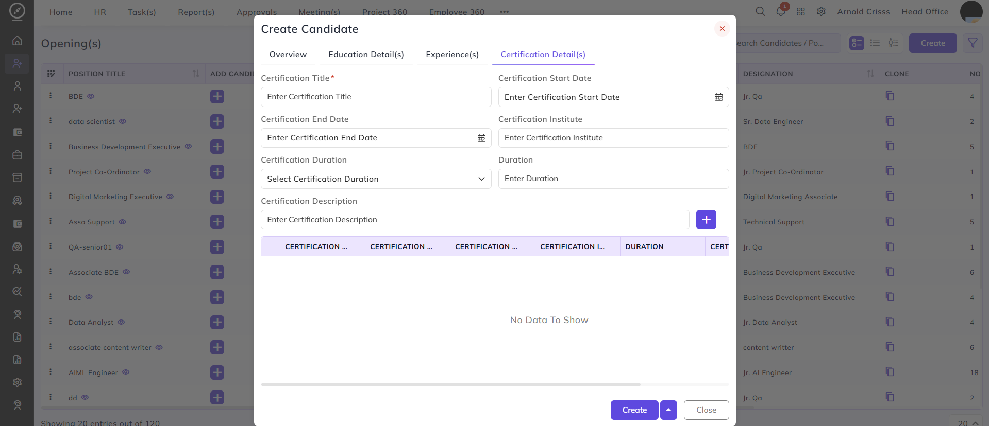Screen dimensions: 989x426
Task: View QA-senior01 eye icon
Action: click(x=120, y=247)
